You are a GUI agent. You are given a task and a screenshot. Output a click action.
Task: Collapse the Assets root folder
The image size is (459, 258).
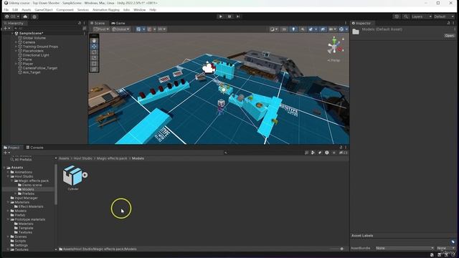[4, 168]
